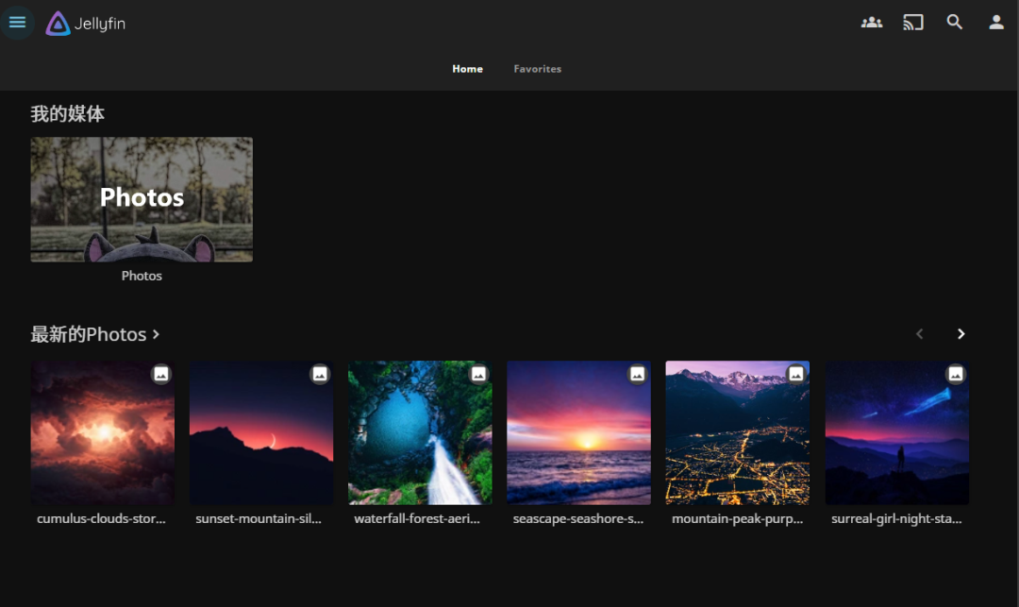Open the user profile icon

[996, 23]
